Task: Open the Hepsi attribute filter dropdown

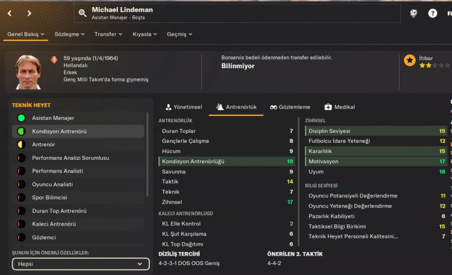Action: click(x=77, y=264)
